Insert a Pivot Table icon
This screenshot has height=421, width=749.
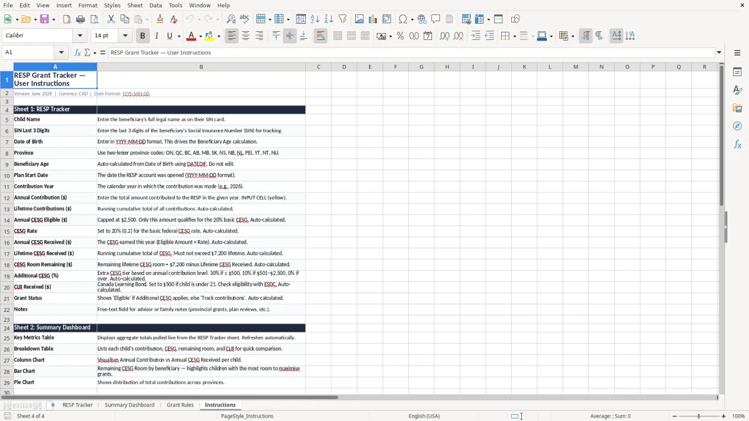click(387, 19)
